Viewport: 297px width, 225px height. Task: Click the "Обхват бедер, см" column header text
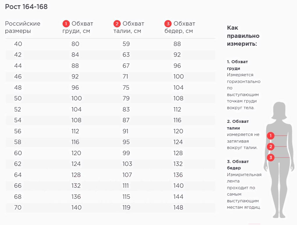click(180, 27)
